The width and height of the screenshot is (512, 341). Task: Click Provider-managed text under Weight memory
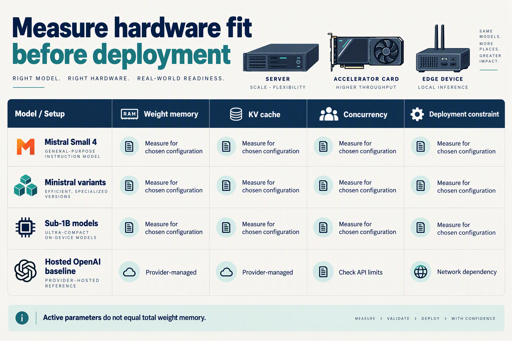(171, 272)
